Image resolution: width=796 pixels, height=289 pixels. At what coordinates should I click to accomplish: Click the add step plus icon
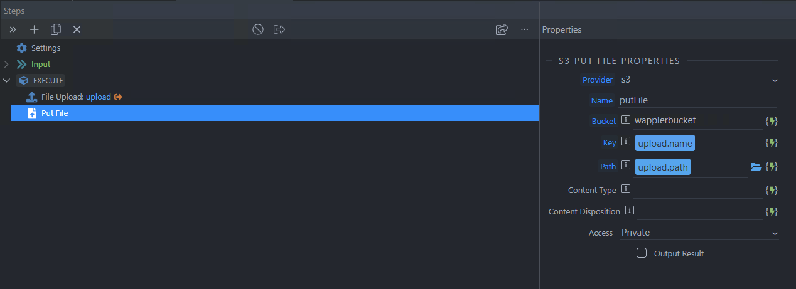point(35,29)
